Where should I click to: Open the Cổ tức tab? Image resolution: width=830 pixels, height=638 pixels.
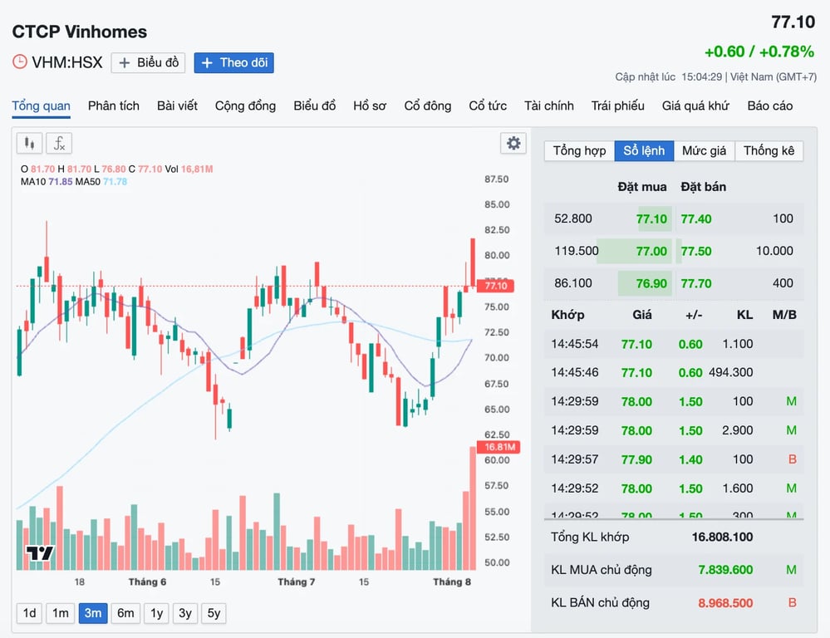[x=488, y=106]
